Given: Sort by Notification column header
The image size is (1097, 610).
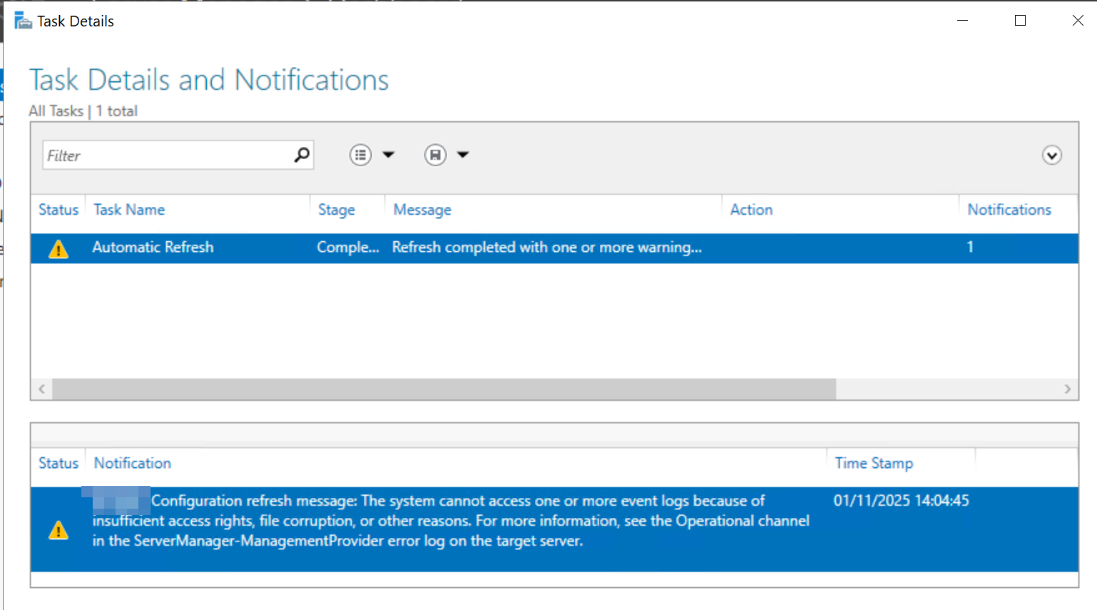Looking at the screenshot, I should tap(133, 463).
